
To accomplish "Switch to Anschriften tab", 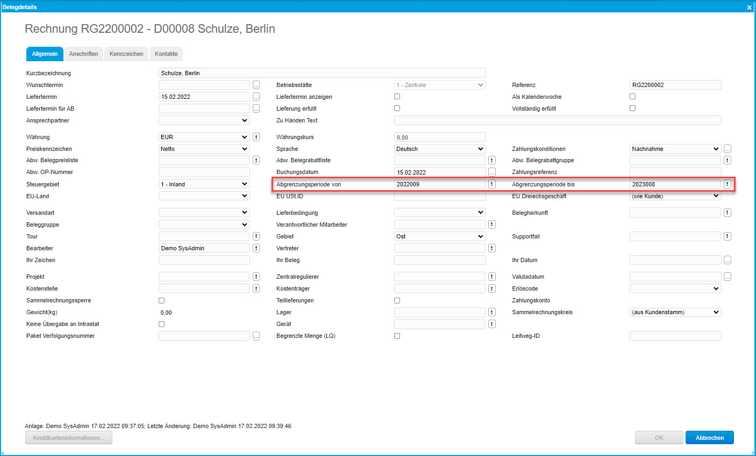I will (x=83, y=54).
